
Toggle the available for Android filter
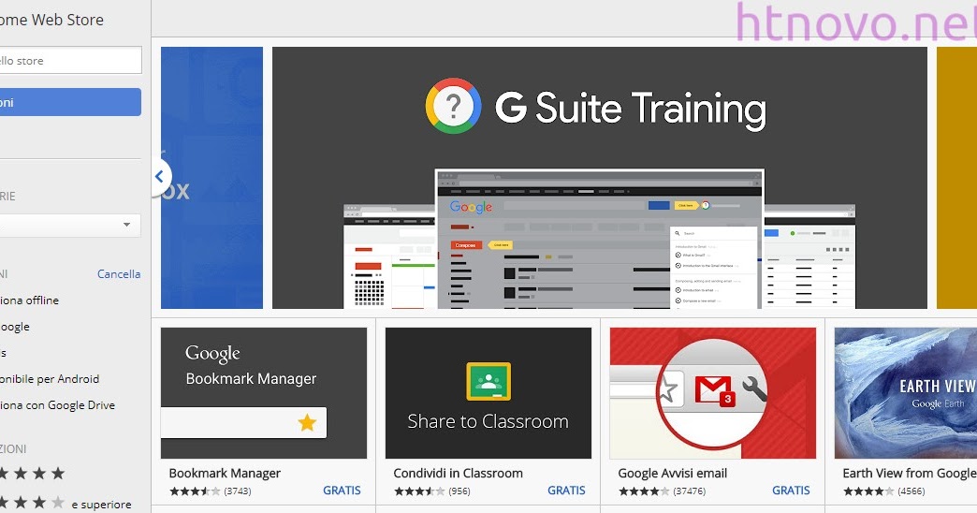click(x=50, y=379)
